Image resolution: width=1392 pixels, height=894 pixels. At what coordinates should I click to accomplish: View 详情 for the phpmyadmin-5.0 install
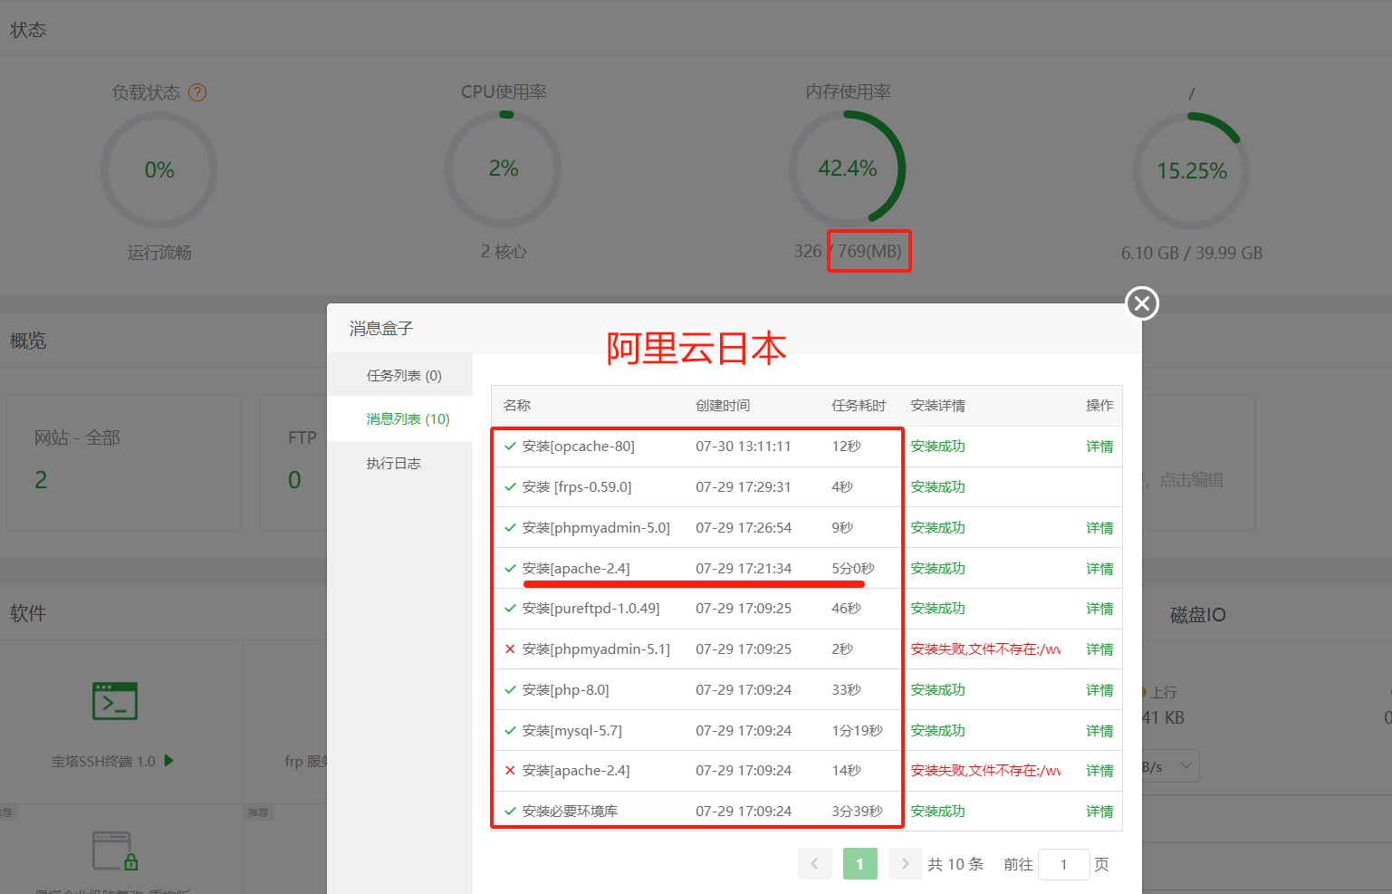pyautogui.click(x=1099, y=528)
